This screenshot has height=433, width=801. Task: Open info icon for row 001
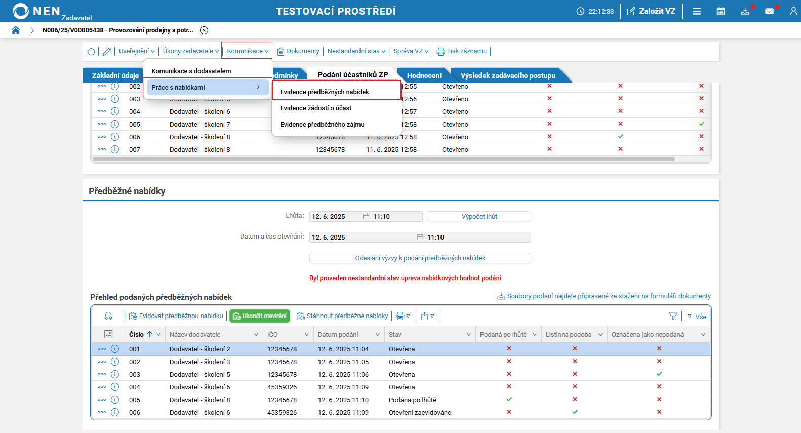115,349
